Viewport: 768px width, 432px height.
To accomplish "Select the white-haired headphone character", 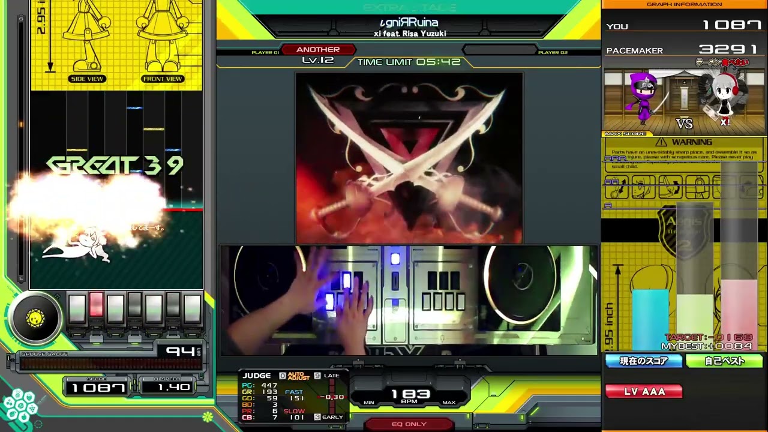I will coord(725,96).
